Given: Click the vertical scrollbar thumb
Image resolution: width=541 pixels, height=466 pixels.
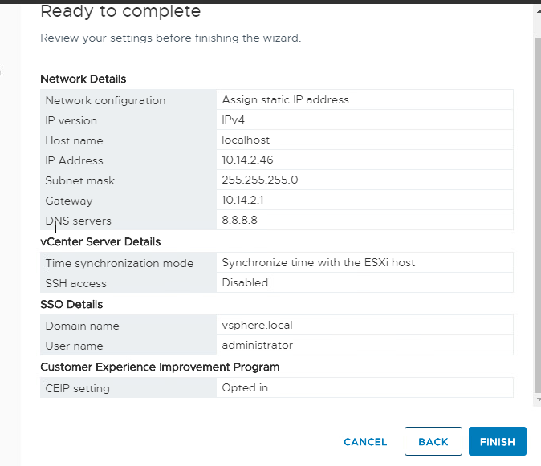Looking at the screenshot, I should pos(538,216).
